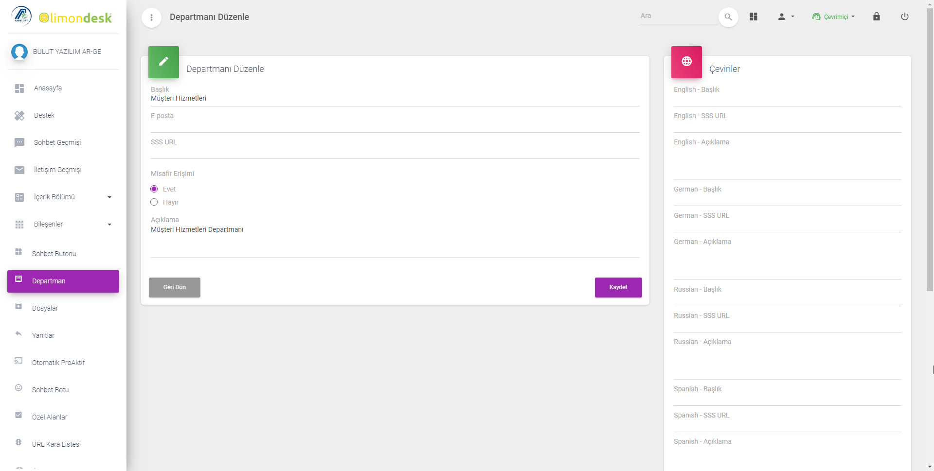The width and height of the screenshot is (934, 471).
Task: Click the Bileşenler grid icon
Action: click(19, 225)
